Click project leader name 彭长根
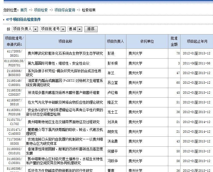The height and width of the screenshot is (172, 213). point(112,63)
